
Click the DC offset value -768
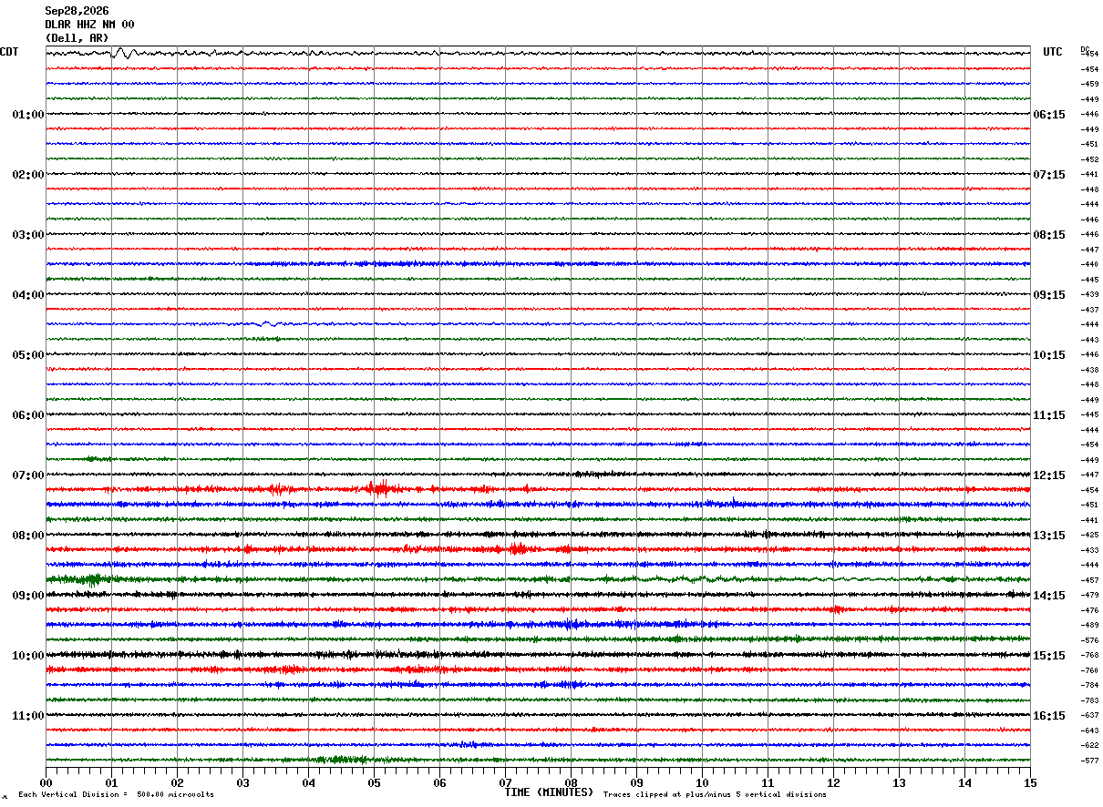click(x=1089, y=656)
